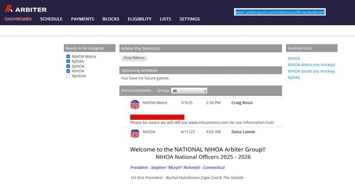Click the Arbiter Pay Summary header
Image resolution: width=355 pixels, height=184 pixels.
pyautogui.click(x=200, y=48)
